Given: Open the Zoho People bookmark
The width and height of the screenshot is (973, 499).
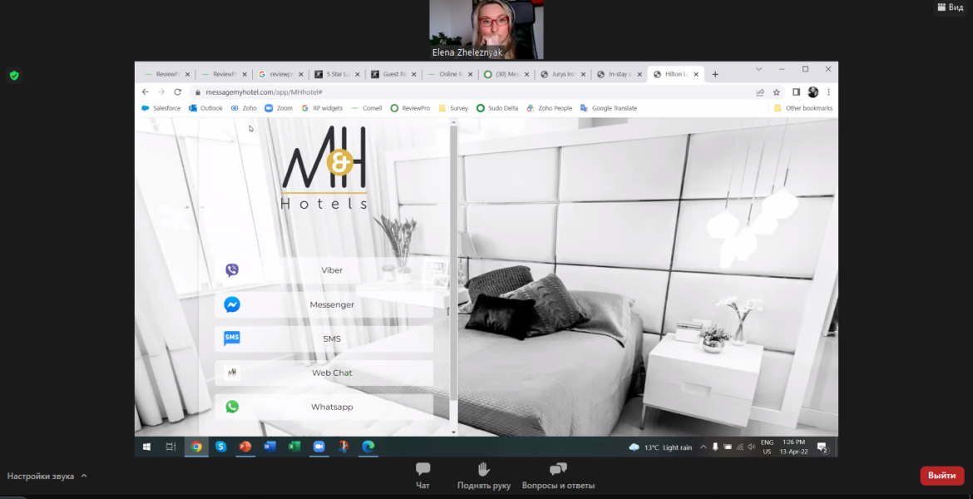Looking at the screenshot, I should 549,108.
